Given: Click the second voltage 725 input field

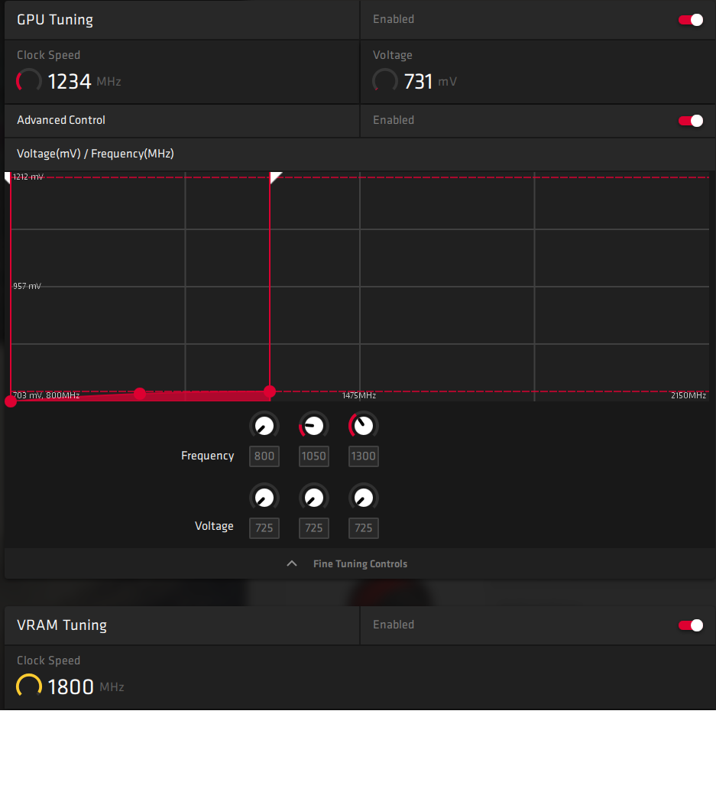Looking at the screenshot, I should 314,528.
